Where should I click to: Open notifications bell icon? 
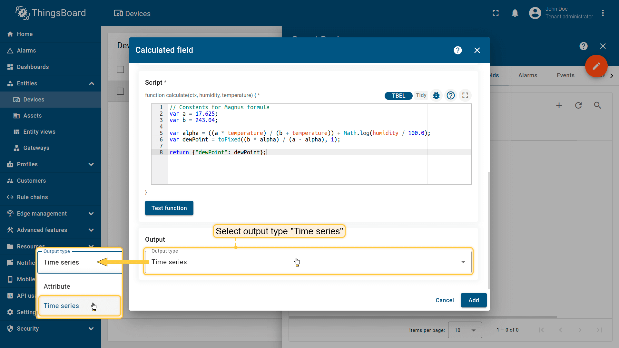click(x=515, y=13)
